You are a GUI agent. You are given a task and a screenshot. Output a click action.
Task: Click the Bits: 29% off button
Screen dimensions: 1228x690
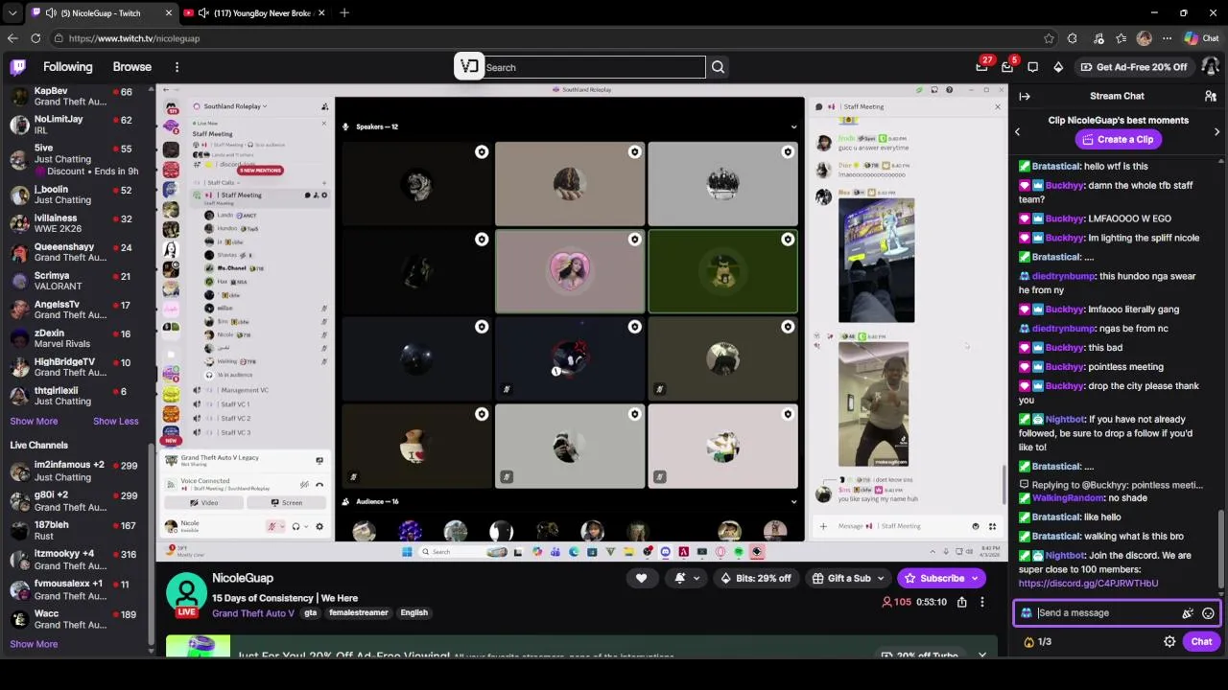(x=756, y=578)
